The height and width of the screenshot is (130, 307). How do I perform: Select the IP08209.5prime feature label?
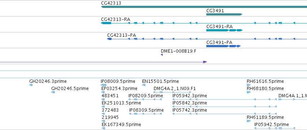(x=146, y=96)
